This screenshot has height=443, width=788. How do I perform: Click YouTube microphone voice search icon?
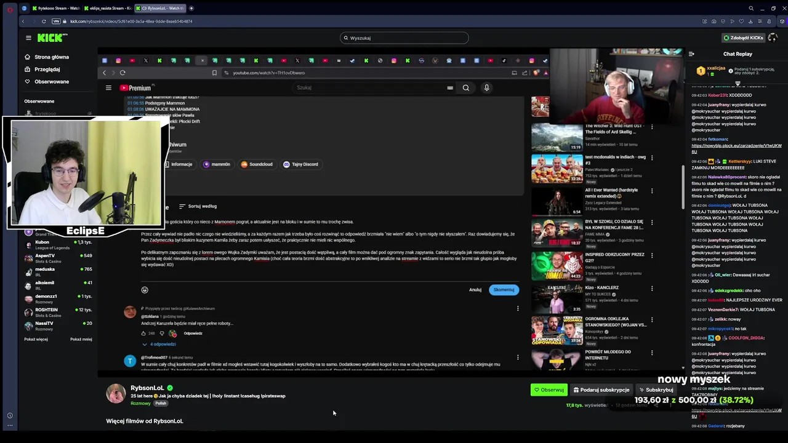(x=486, y=87)
